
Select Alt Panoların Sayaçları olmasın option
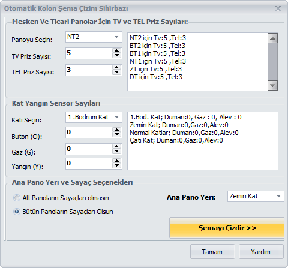(17, 198)
